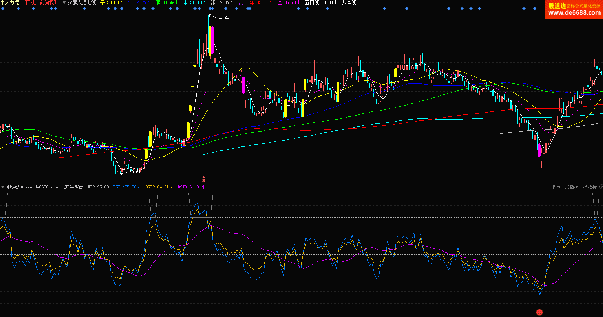Click the 换指标 button
This screenshot has height=317, width=603.
pyautogui.click(x=590, y=187)
